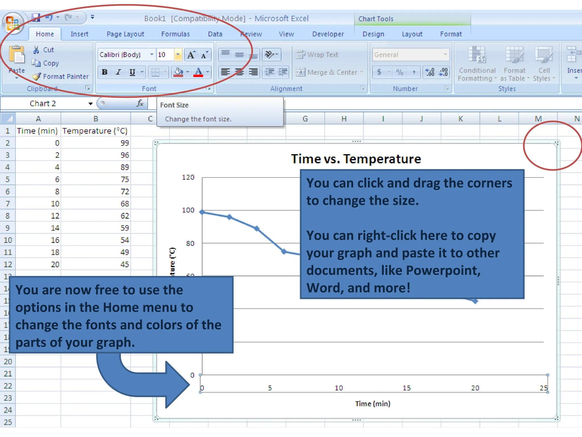This screenshot has height=437, width=582.
Task: Click the Save icon in quick access toolbar
Action: pos(36,17)
